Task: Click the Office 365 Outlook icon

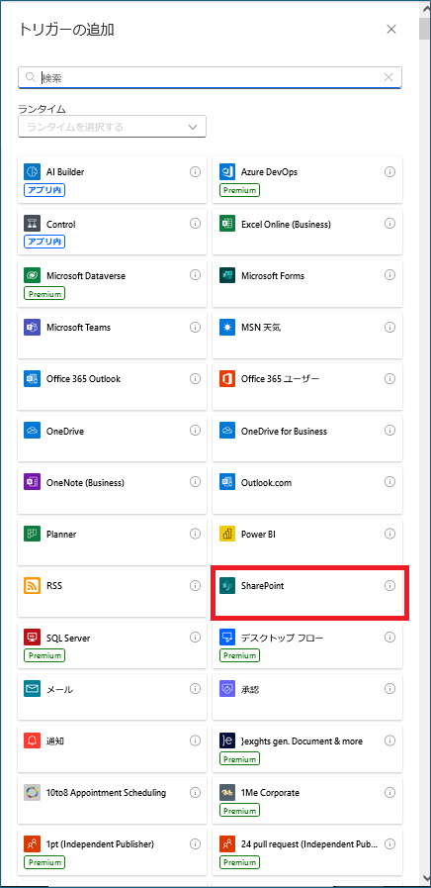Action: click(x=33, y=379)
